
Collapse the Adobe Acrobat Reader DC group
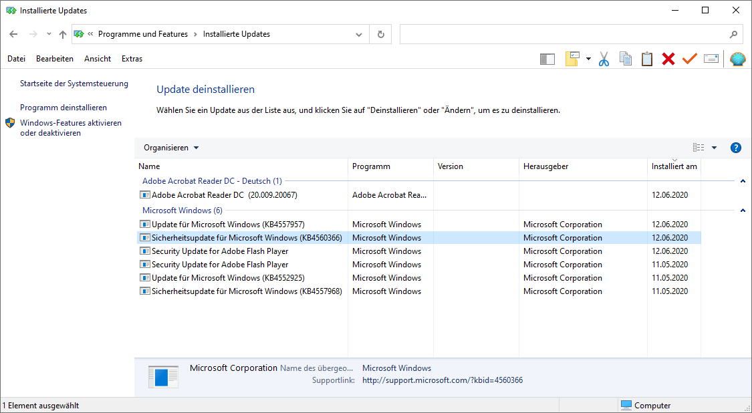[743, 181]
